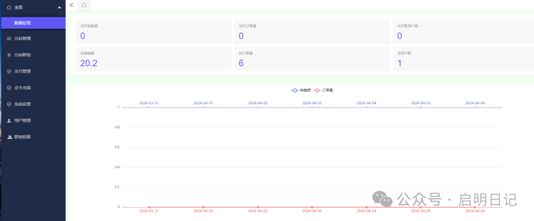Click the 系统设置 shield icon
Image resolution: width=534 pixels, height=221 pixels.
9,104
